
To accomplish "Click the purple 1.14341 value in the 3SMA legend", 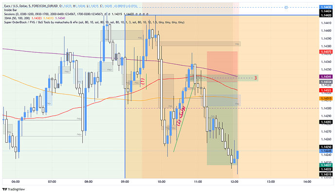I will (60, 18).
